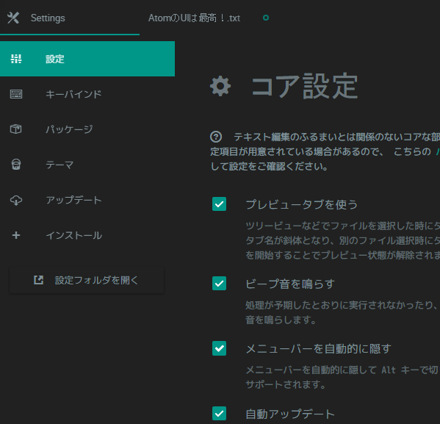
Task: Click the ビープ音を鳴らす label
Action: 290,284
